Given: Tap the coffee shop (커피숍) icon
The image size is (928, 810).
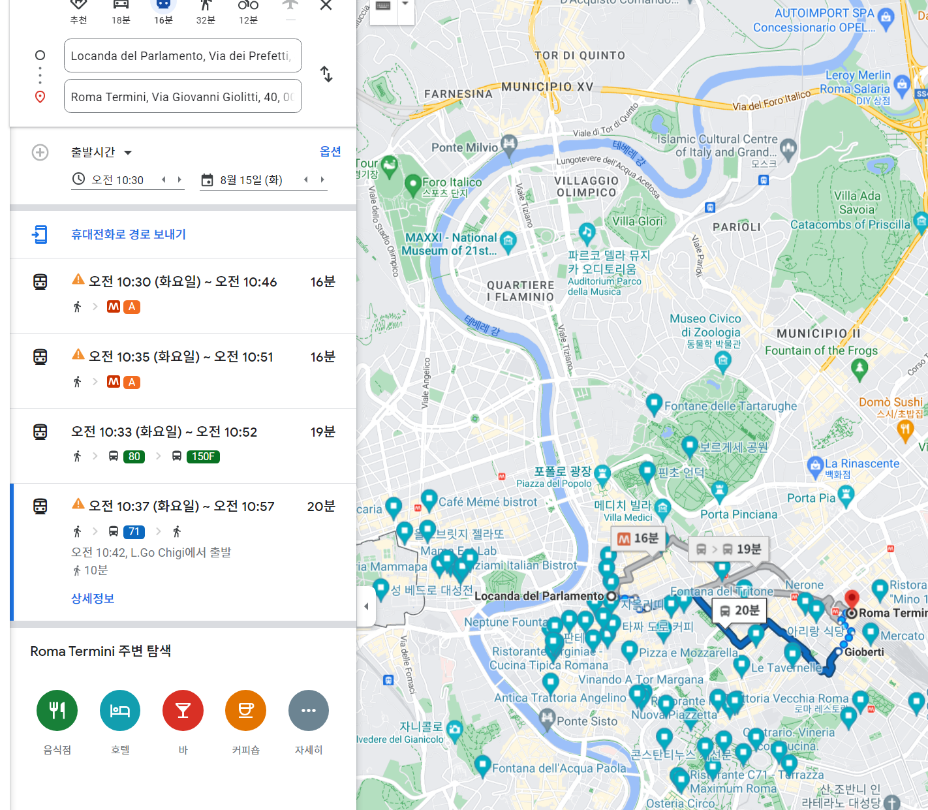Looking at the screenshot, I should (246, 710).
